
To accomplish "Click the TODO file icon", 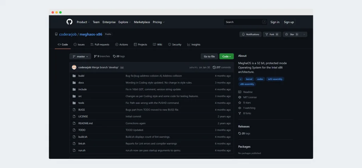I will coord(74,130).
